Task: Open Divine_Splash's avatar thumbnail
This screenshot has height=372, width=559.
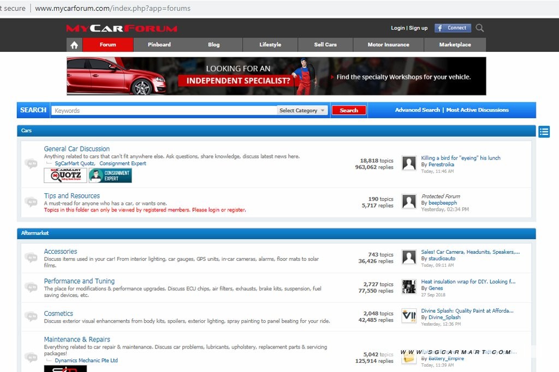Action: (x=409, y=316)
